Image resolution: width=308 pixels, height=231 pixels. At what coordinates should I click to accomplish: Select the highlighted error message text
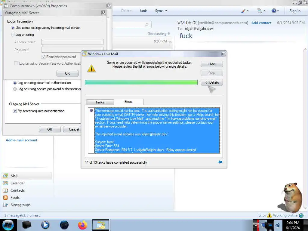pos(157,130)
